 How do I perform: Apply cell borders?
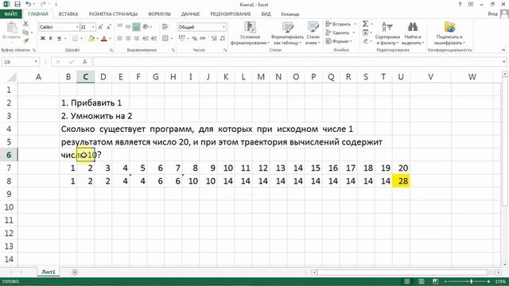coord(75,39)
